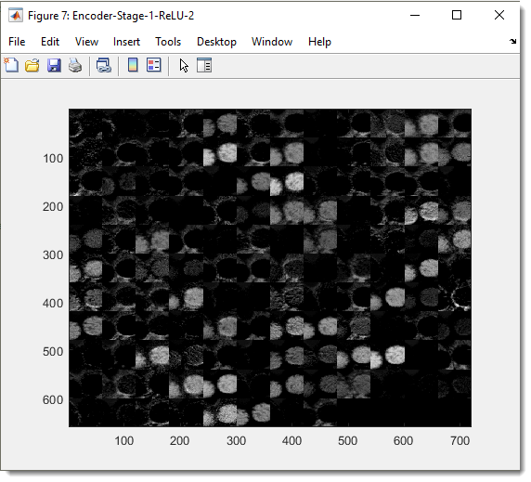Click the MATLAB logo in the title bar
531x482 pixels.
pos(16,15)
